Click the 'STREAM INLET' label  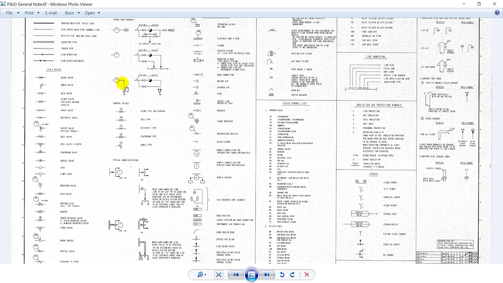pos(391,214)
